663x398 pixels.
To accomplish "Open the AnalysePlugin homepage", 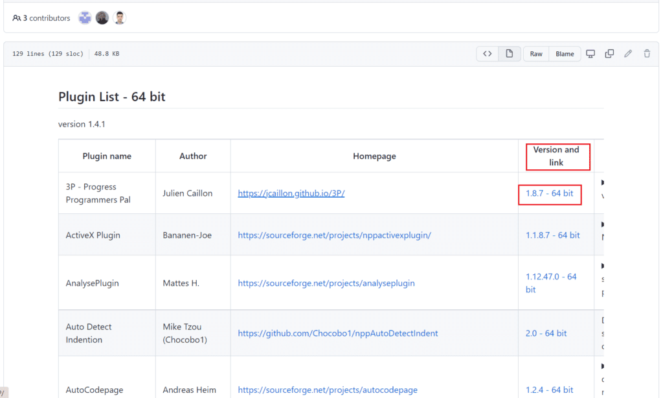I will click(x=326, y=283).
